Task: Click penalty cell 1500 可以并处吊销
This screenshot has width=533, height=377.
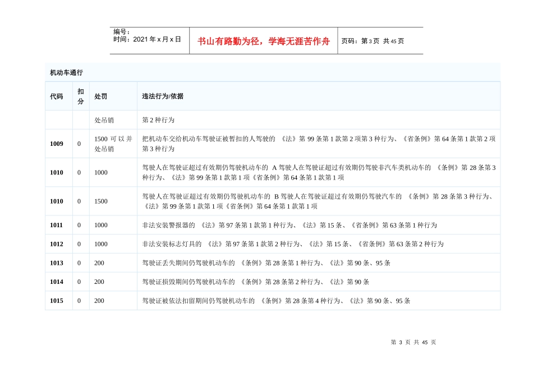Action: click(113, 144)
